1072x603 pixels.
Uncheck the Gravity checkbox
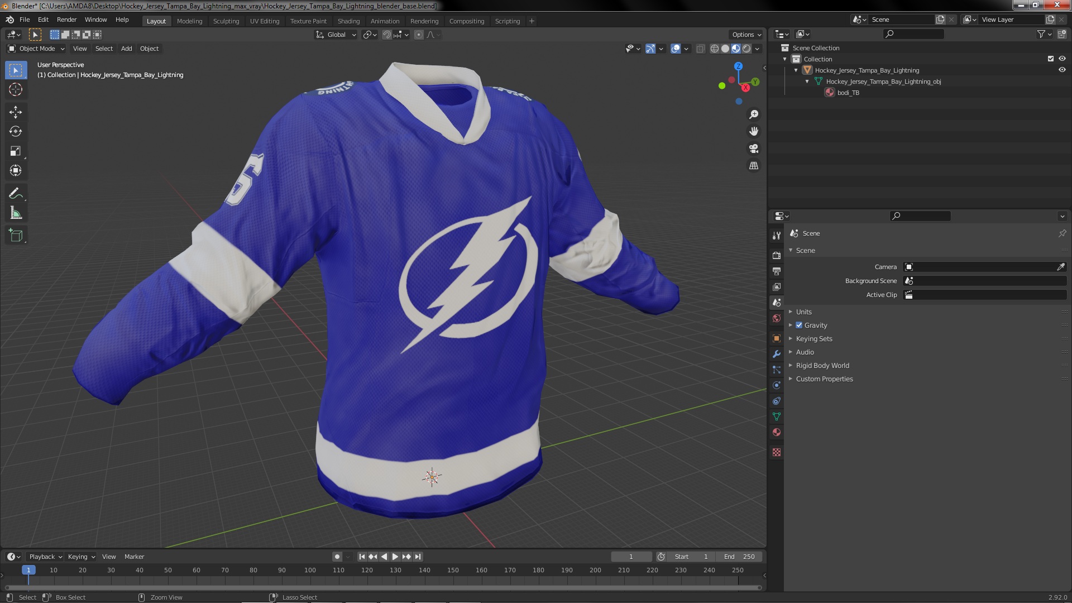coord(799,325)
